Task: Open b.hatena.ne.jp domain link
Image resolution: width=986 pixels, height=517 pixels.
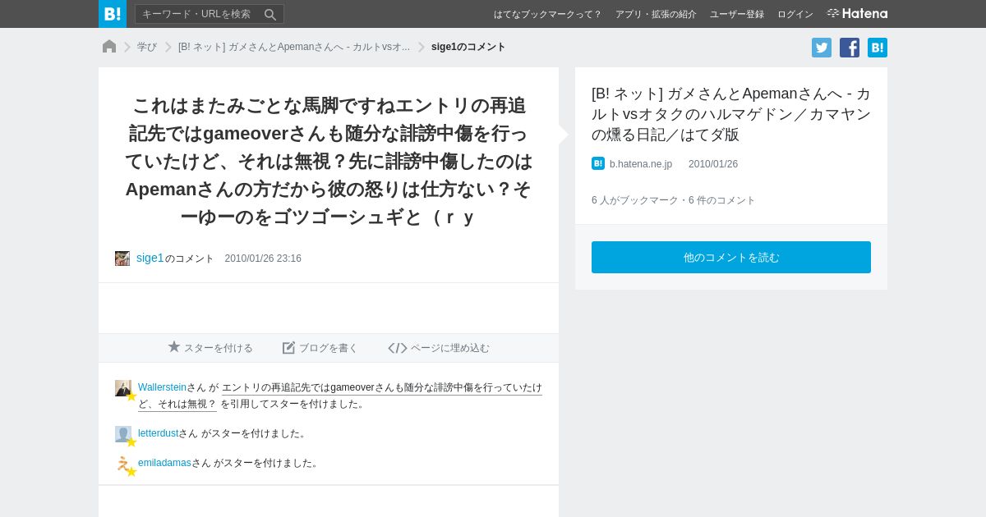Action: coord(641,164)
